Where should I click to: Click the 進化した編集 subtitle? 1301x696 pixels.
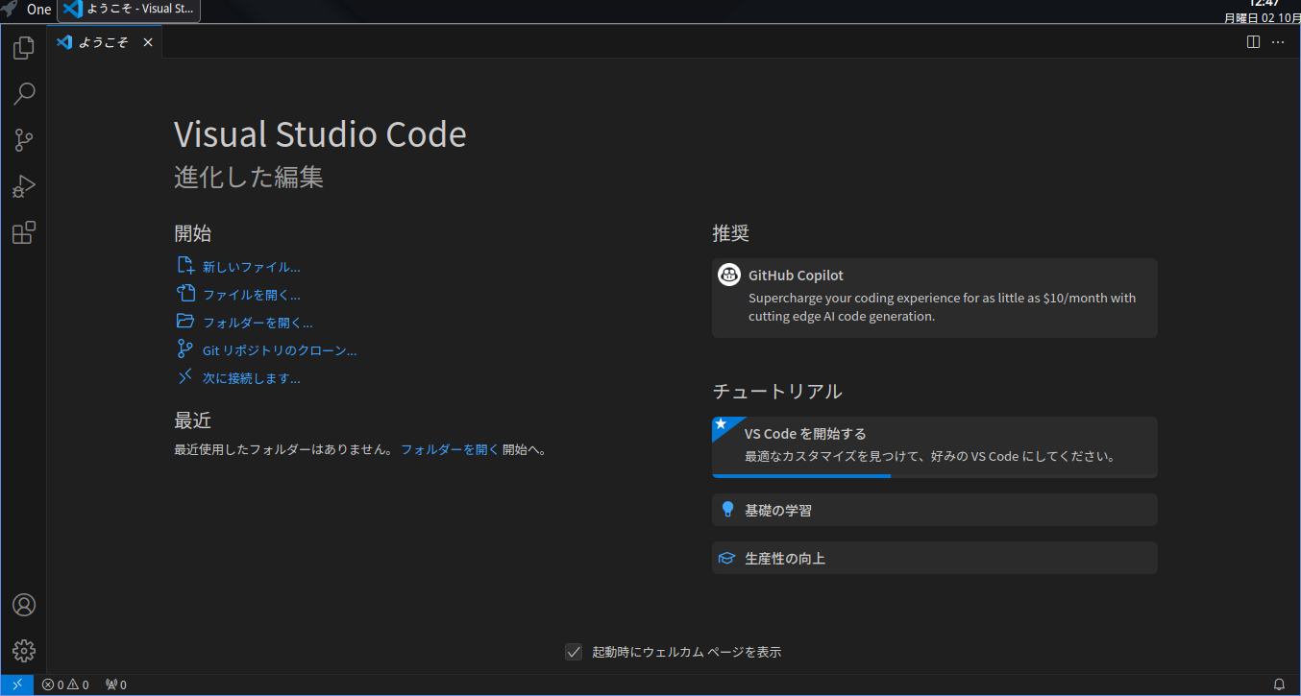tap(249, 178)
